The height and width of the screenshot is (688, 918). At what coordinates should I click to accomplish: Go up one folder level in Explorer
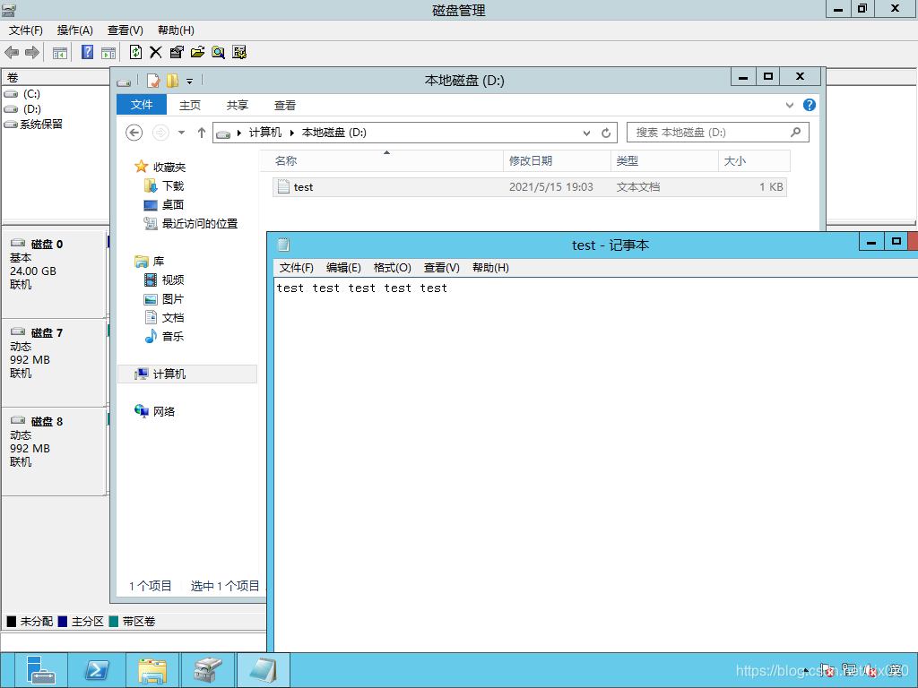[202, 133]
